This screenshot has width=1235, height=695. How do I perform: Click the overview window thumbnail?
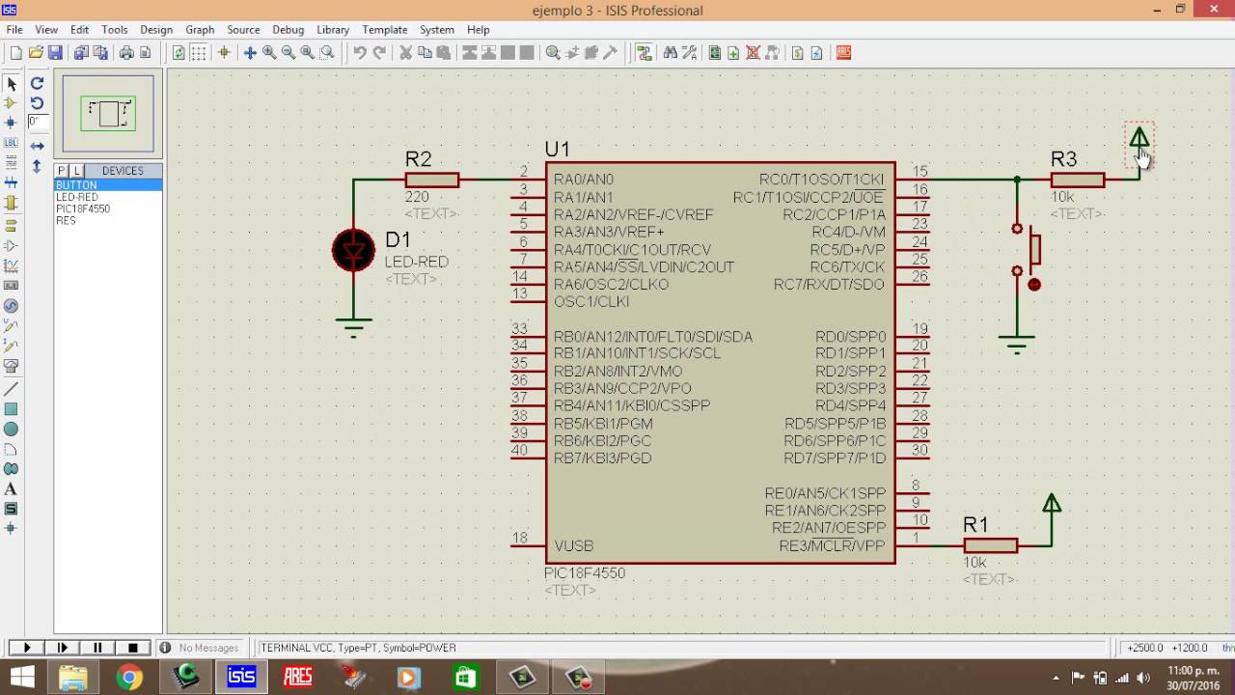[x=108, y=114]
